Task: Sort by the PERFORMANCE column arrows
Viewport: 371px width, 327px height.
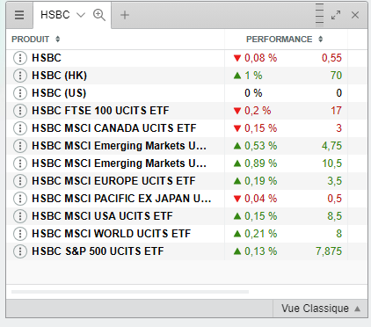Action: (321, 39)
